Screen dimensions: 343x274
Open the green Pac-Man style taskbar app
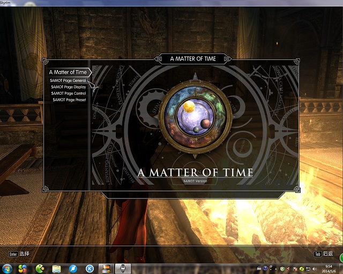coord(40,269)
